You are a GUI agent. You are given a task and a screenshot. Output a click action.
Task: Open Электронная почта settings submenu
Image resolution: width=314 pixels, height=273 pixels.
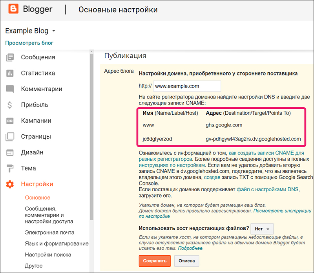tap(49, 233)
